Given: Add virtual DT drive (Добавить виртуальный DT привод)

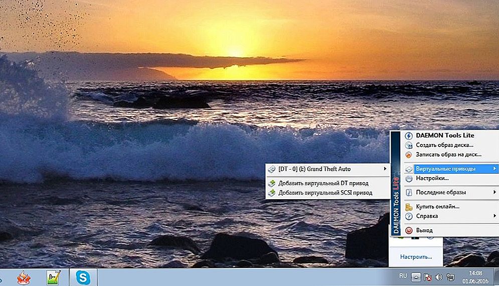Looking at the screenshot, I should (x=327, y=183).
